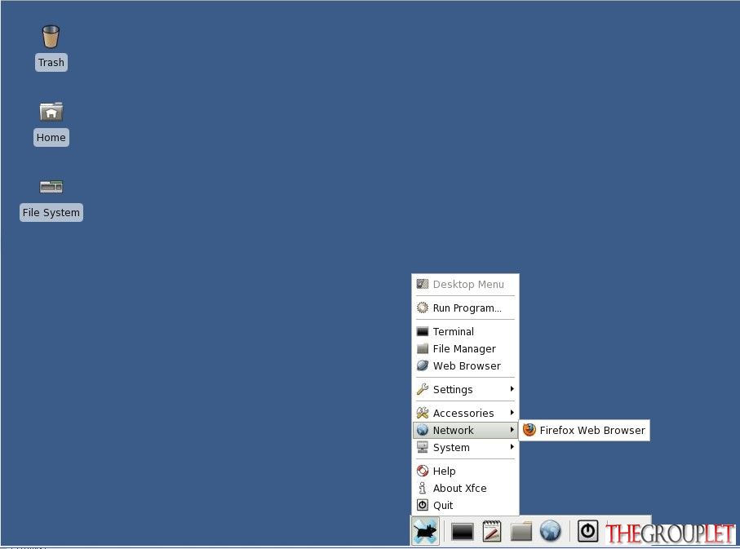The height and width of the screenshot is (549, 740).
Task: Launch Firefox Web Browser from the Network submenu
Action: tap(584, 430)
